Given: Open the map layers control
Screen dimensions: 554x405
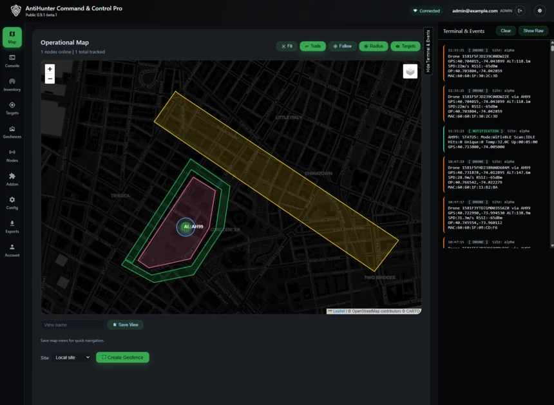Looking at the screenshot, I should (410, 71).
